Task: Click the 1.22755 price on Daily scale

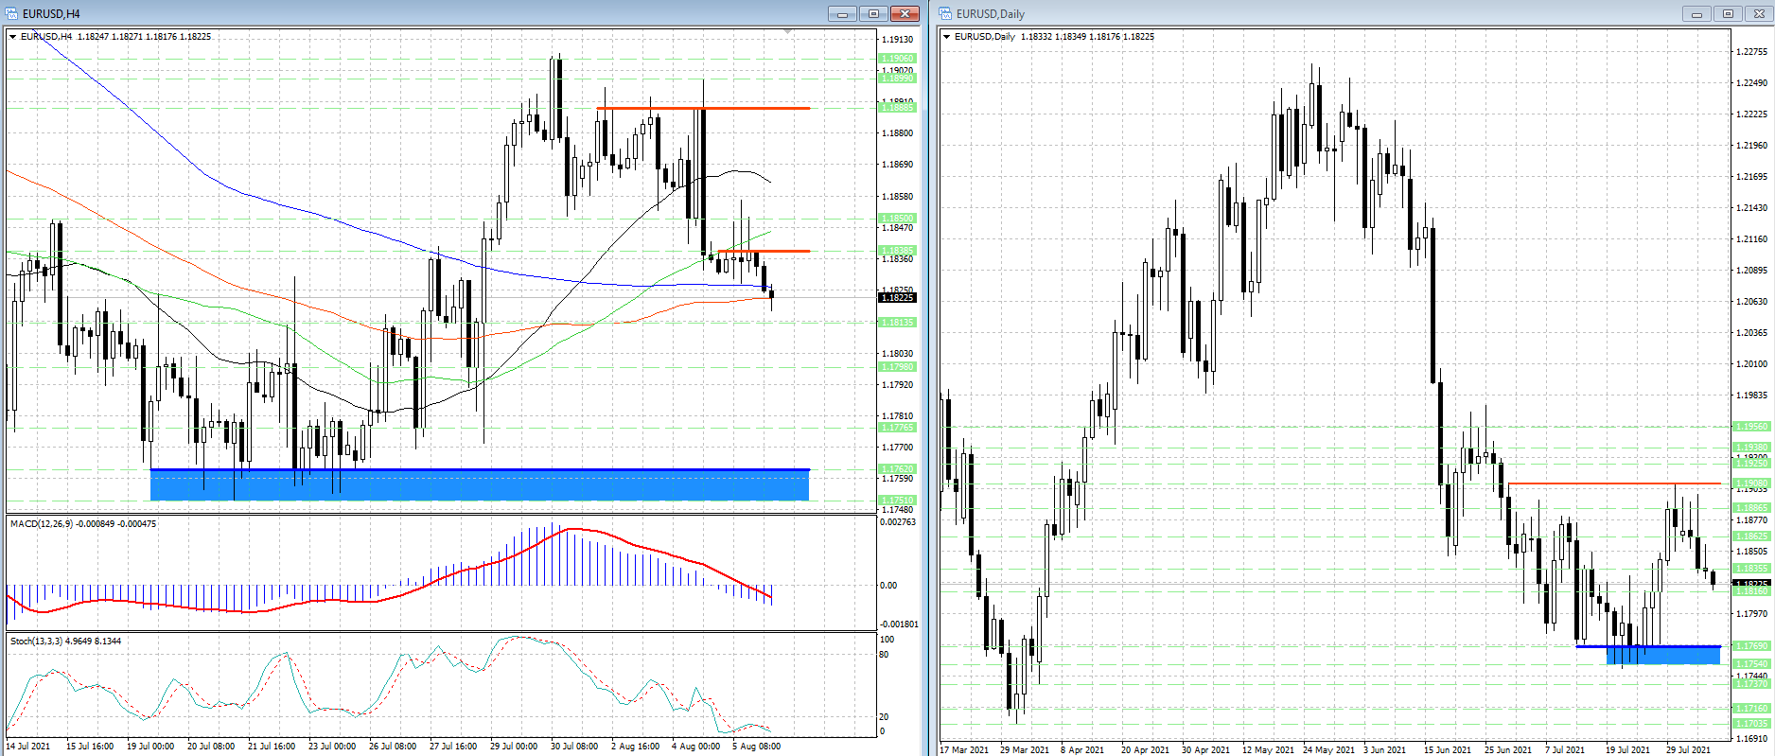Action: [x=1751, y=52]
